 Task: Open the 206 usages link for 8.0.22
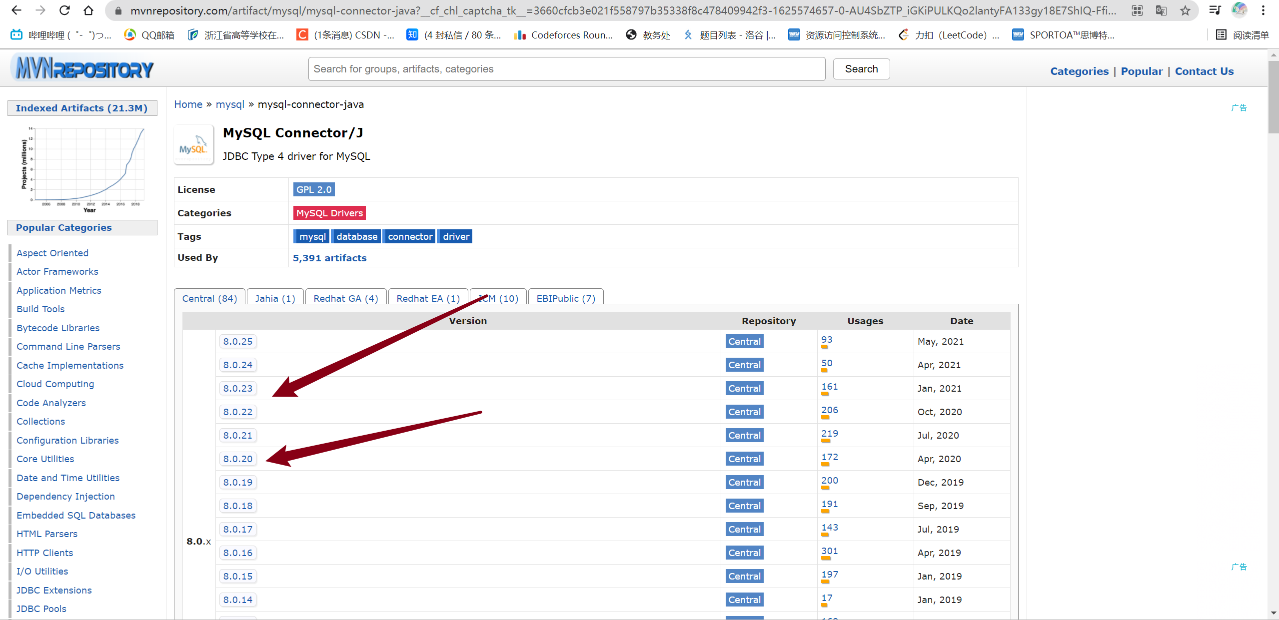click(x=830, y=410)
